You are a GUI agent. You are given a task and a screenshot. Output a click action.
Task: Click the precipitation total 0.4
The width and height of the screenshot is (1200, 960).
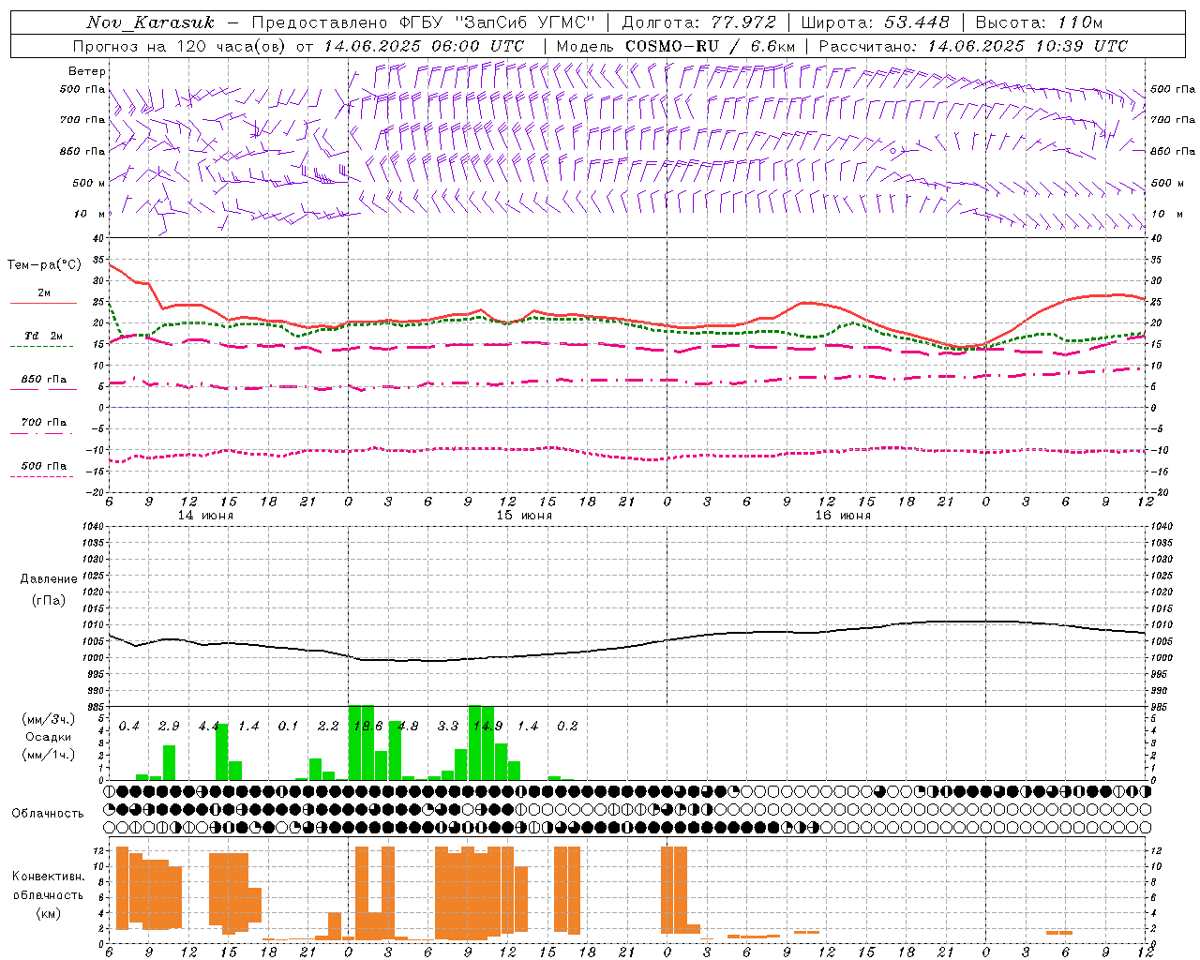click(129, 727)
